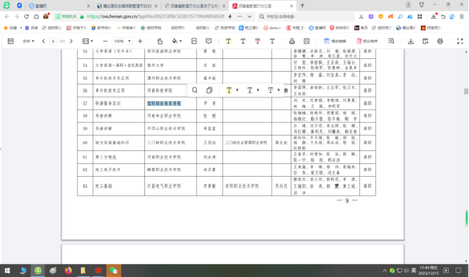Open the 文件 dropdown menu
The height and width of the screenshot is (277, 469).
click(x=28, y=41)
